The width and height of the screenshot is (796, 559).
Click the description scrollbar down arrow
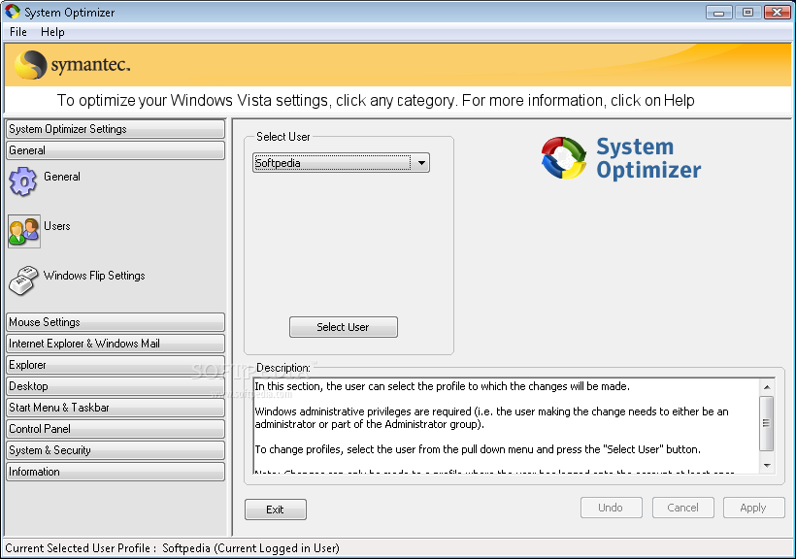pos(767,466)
